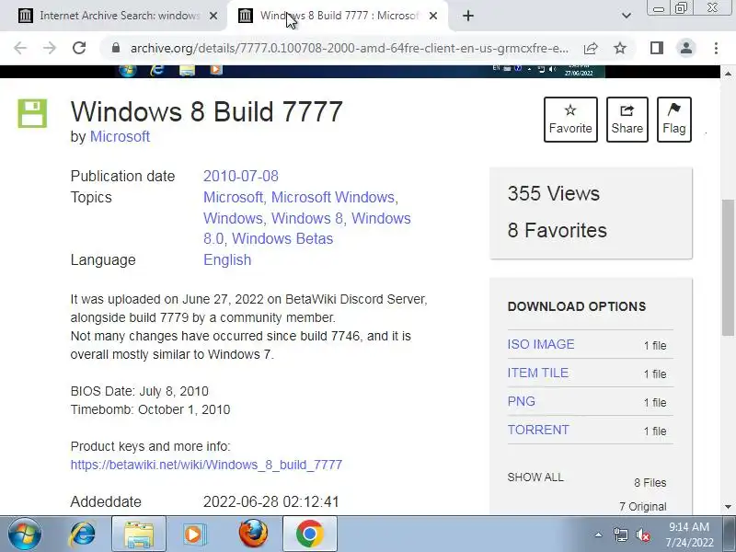Click the Windows 8 Build 7777 title
Screen dimensions: 736x552
click(x=206, y=111)
